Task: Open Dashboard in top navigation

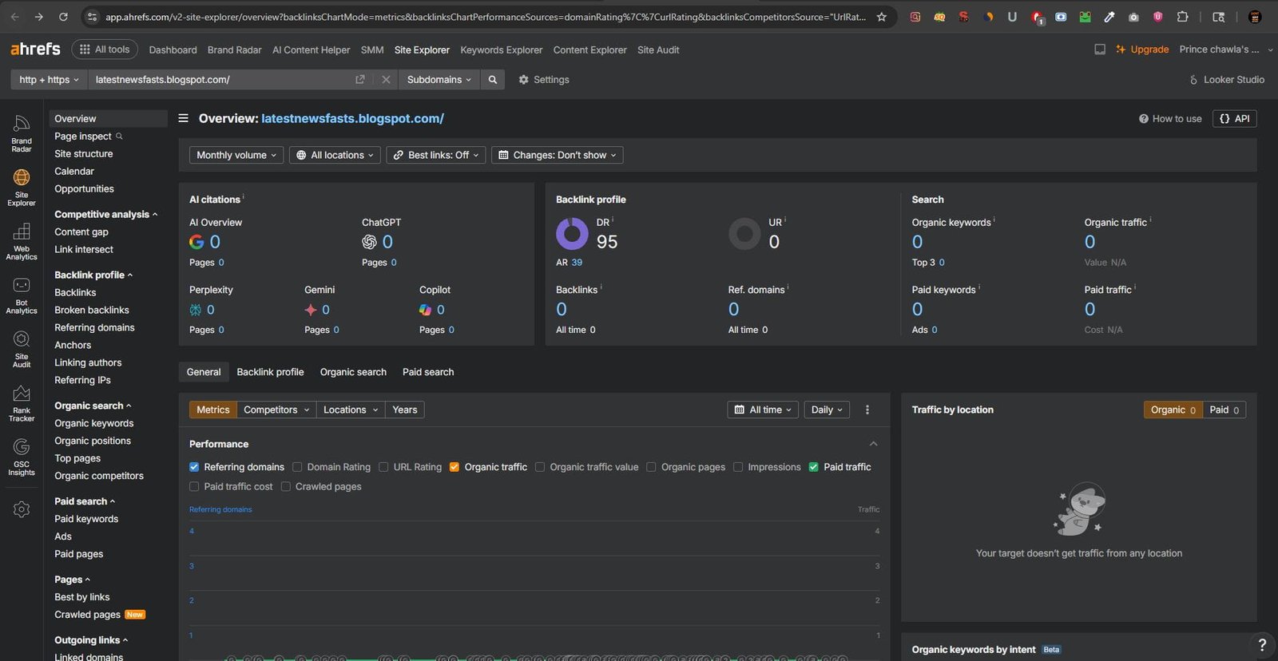Action: pyautogui.click(x=173, y=49)
